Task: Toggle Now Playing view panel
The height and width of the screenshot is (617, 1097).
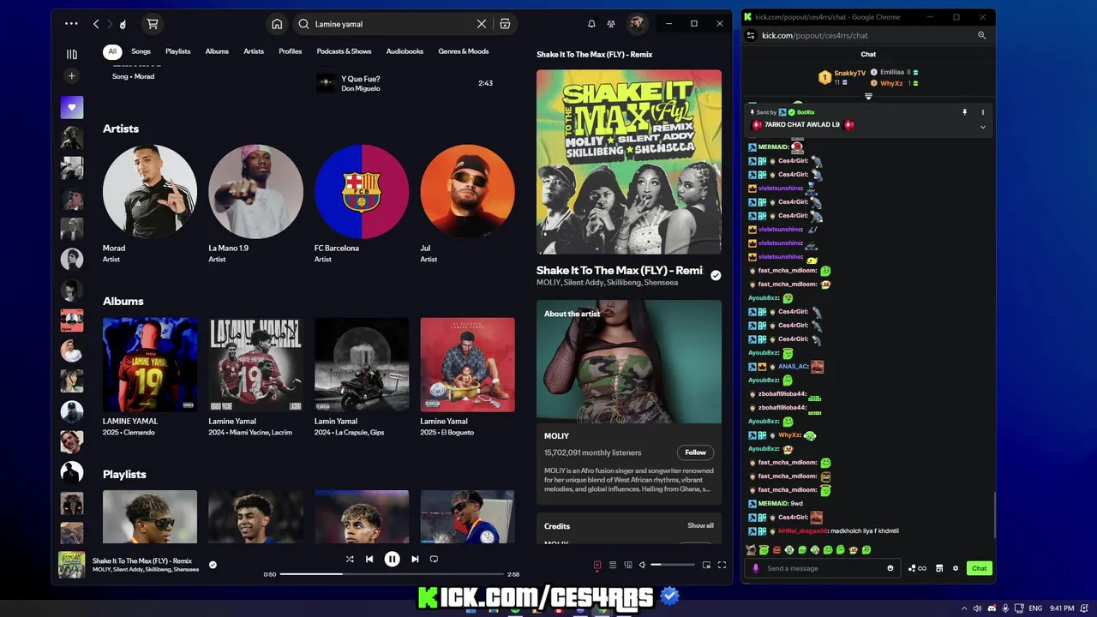Action: click(597, 565)
